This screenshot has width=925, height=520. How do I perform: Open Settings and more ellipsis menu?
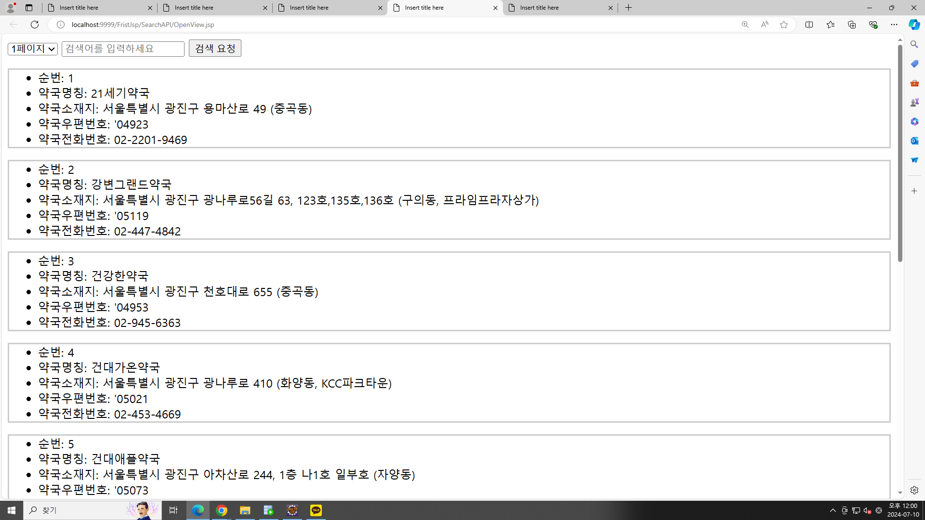894,25
